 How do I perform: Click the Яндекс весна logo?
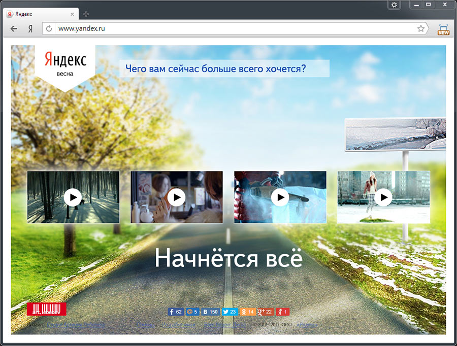64,64
